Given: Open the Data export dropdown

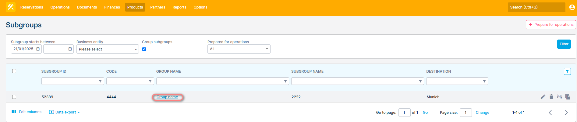Looking at the screenshot, I should point(65,112).
